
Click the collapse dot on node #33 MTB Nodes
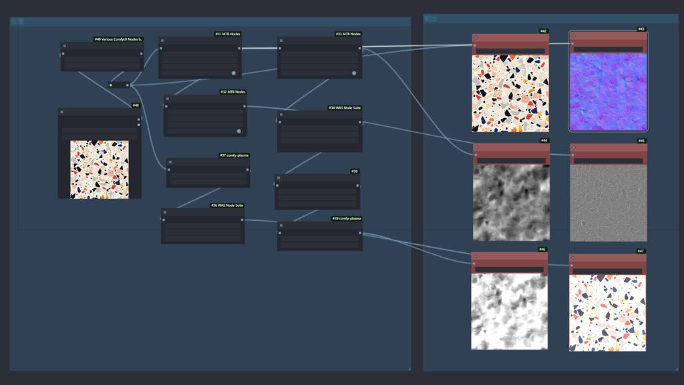(x=281, y=41)
